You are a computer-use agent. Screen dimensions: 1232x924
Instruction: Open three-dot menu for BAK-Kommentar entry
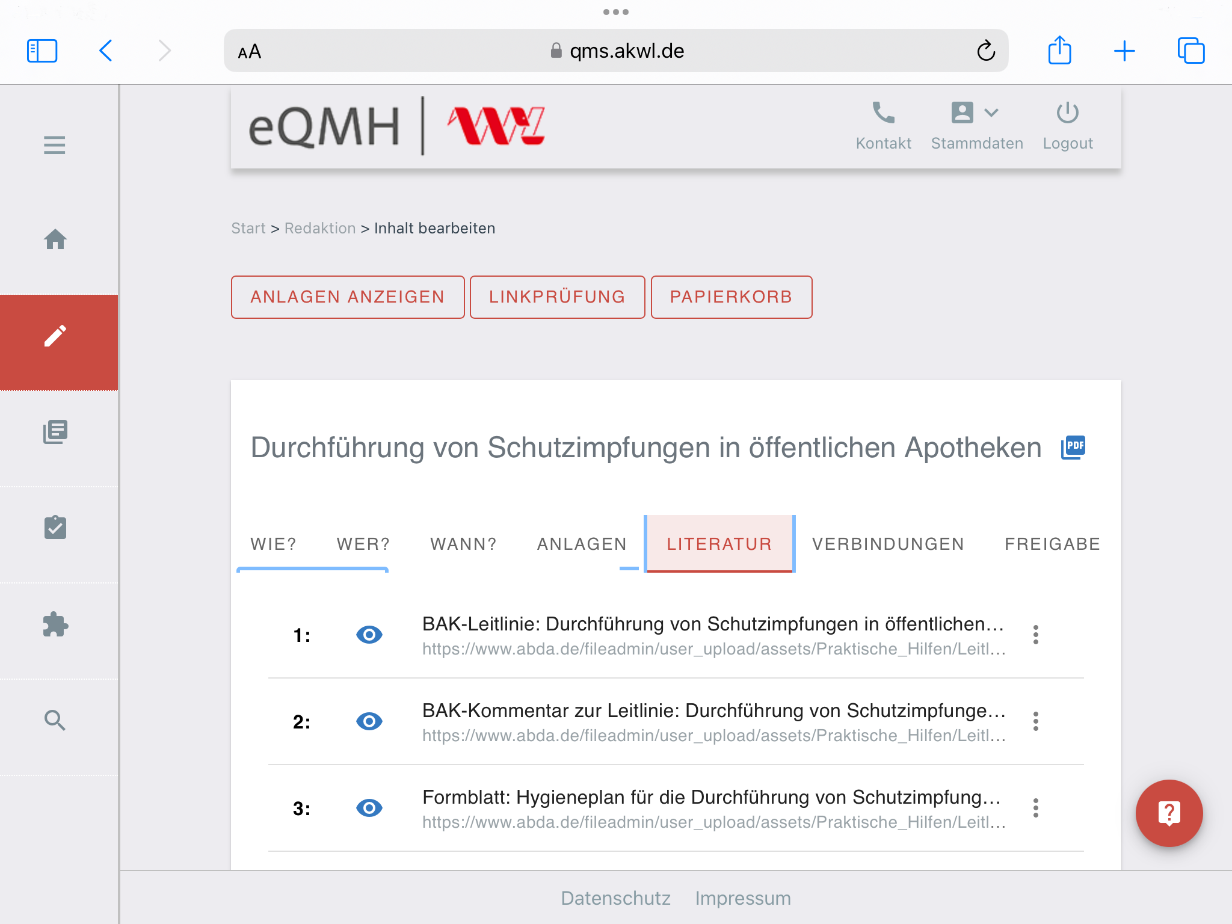click(x=1036, y=721)
